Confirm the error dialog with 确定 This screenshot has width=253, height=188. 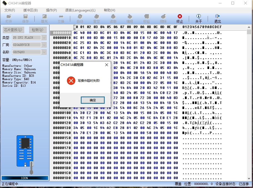point(92,100)
